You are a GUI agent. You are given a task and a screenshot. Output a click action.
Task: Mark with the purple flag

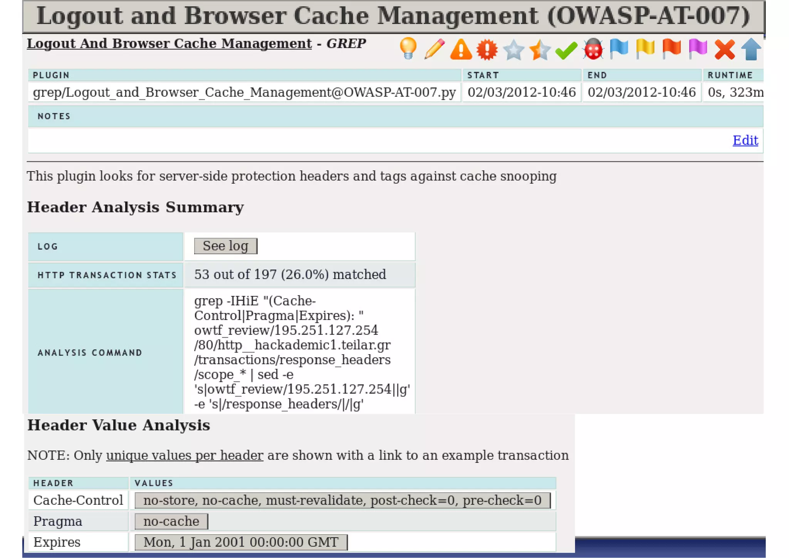click(x=698, y=49)
